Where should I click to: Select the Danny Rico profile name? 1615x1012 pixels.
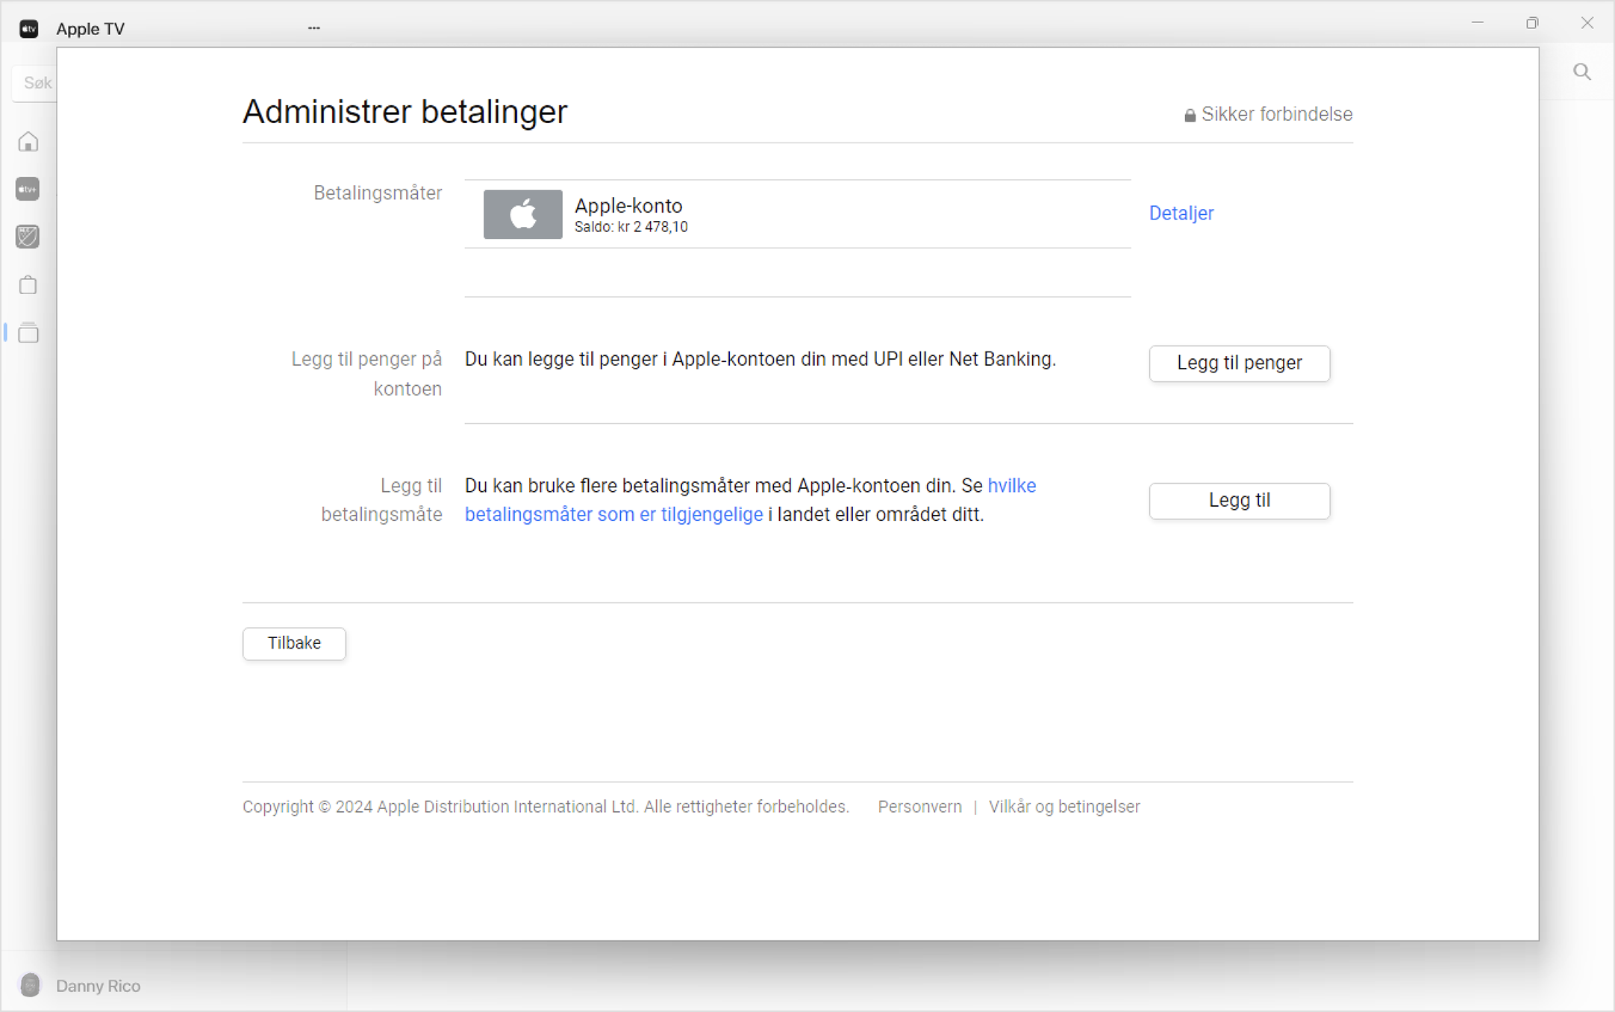[98, 985]
